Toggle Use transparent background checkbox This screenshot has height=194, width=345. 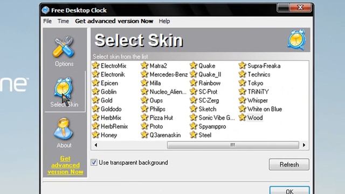[94, 163]
